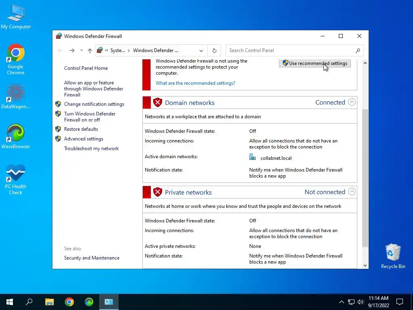
Task: Open the address bar history dropdown
Action: (x=201, y=50)
